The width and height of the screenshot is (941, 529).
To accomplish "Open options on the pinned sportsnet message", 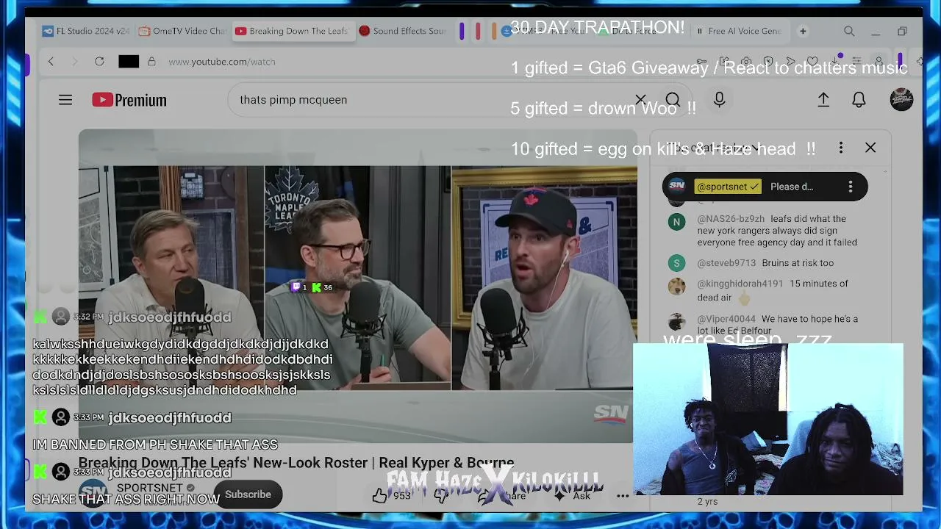I will (x=851, y=187).
